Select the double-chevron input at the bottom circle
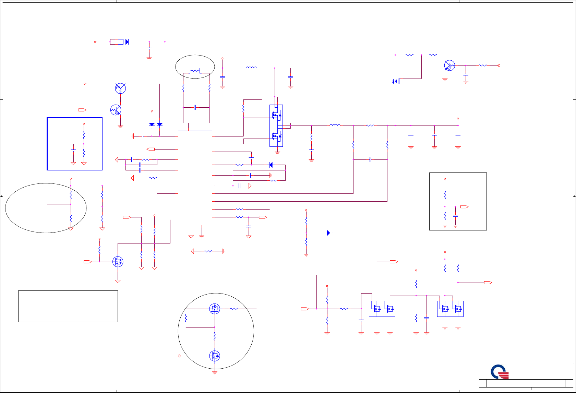Image resolution: width=576 pixels, height=393 pixels. pyautogui.click(x=179, y=356)
